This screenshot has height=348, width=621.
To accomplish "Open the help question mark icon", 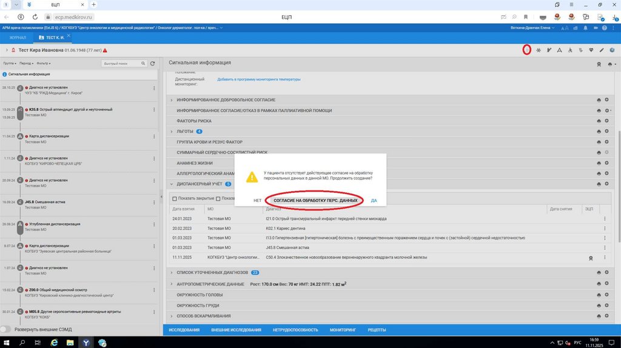I will (x=605, y=28).
